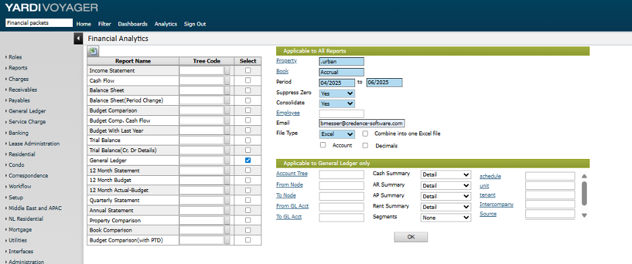Expand Lease Administration in side menu

pyautogui.click(x=34, y=143)
